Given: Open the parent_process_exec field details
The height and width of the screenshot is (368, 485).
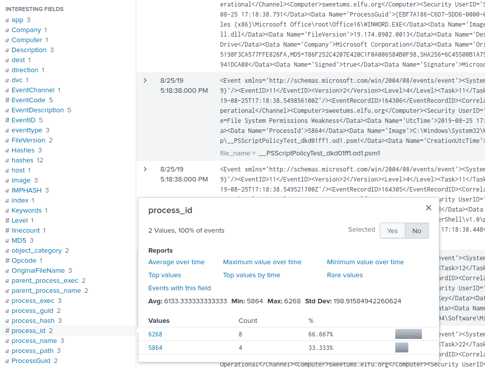Looking at the screenshot, I should point(45,280).
